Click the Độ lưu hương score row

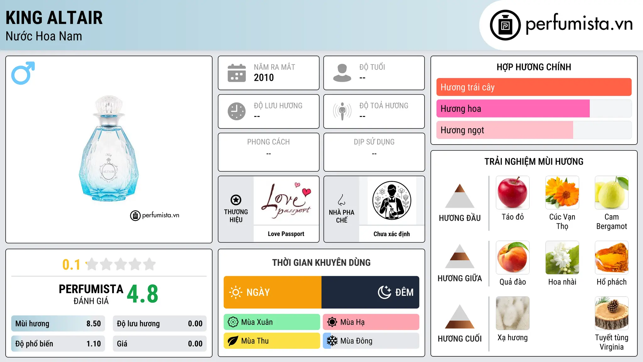coord(159,324)
